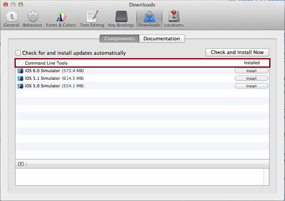
Task: Open the Behaviors preferences pane
Action: 32,19
